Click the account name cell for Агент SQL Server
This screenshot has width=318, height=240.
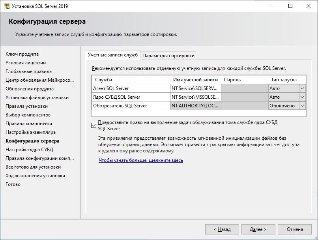click(196, 88)
